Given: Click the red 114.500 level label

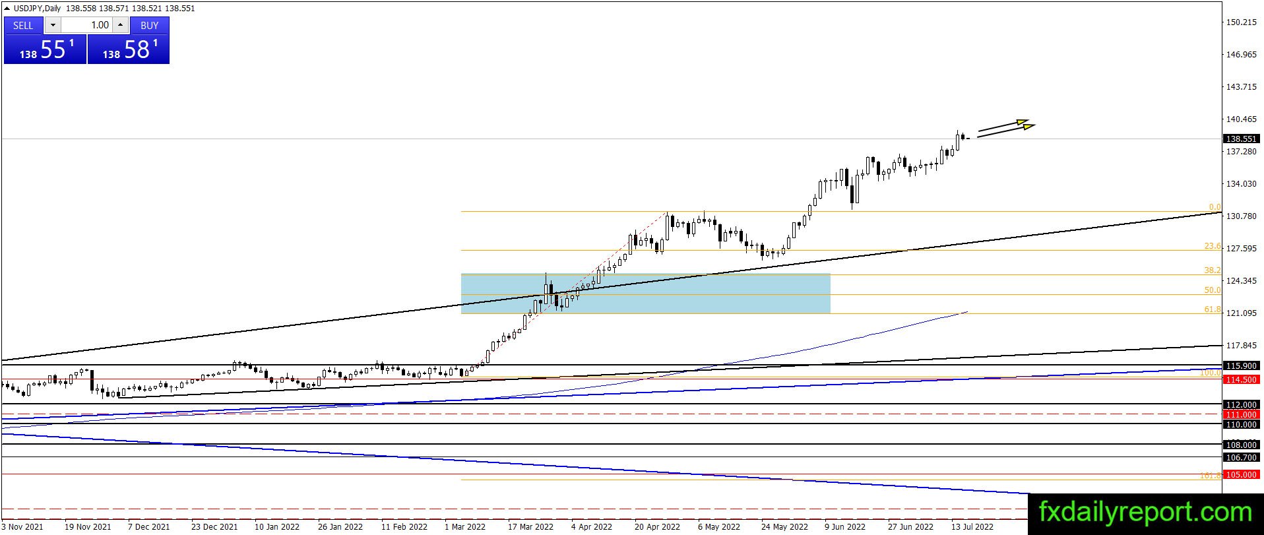Looking at the screenshot, I should pos(1241,379).
